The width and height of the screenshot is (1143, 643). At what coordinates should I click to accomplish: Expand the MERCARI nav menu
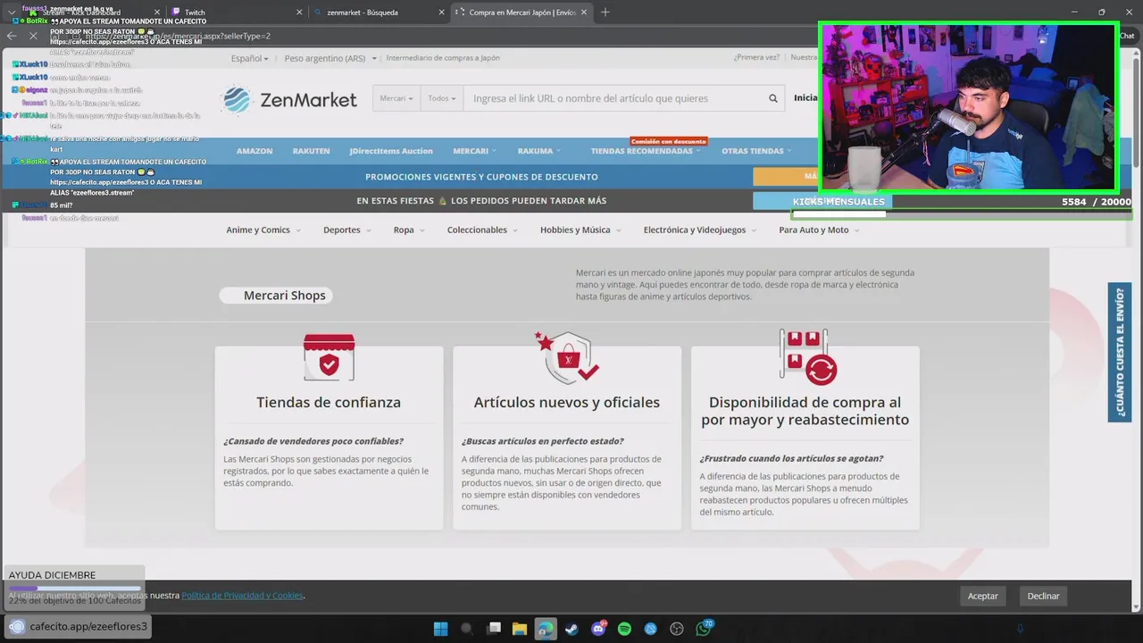(x=474, y=151)
